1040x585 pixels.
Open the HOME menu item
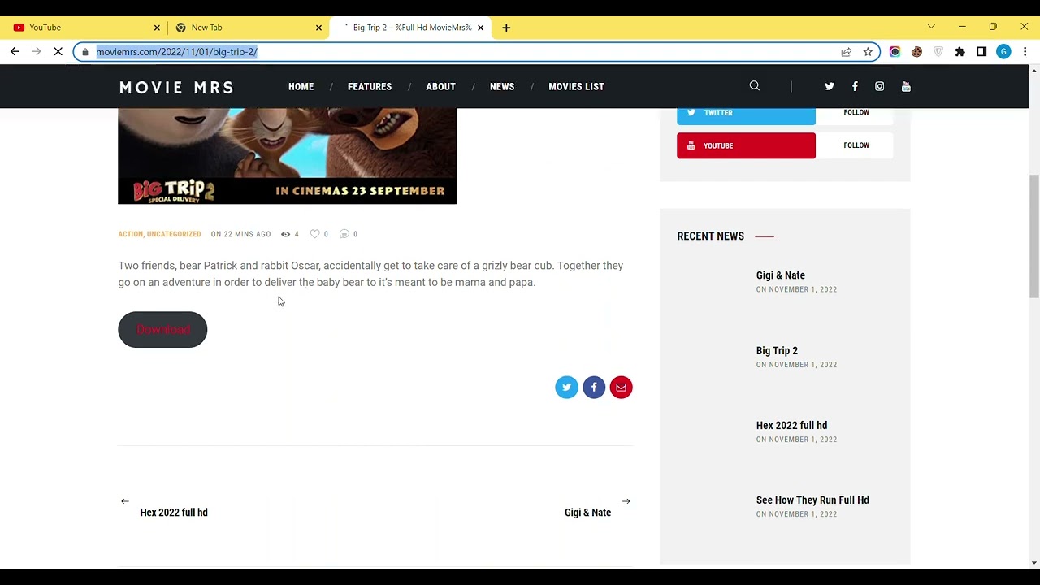click(301, 86)
